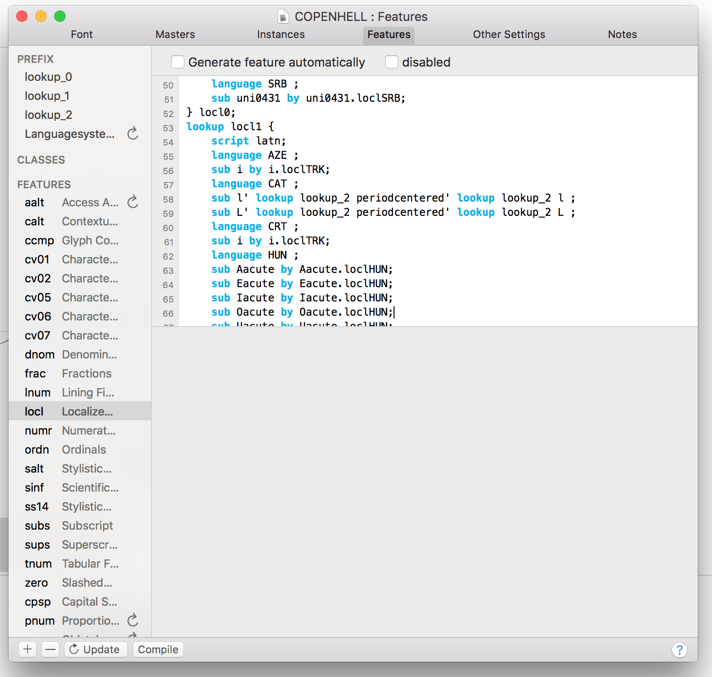Click the document icon in the title bar
The height and width of the screenshot is (677, 712).
(283, 17)
